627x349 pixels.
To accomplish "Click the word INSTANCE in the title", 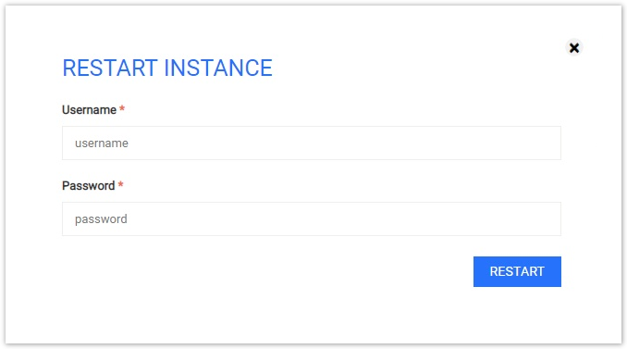I will (218, 68).
